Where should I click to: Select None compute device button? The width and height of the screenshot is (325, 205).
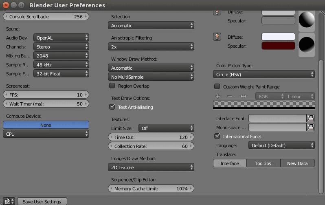46,125
